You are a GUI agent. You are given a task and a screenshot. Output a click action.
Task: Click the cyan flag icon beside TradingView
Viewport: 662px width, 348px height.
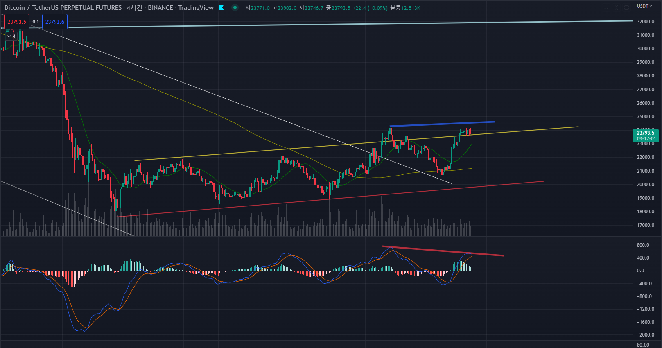(221, 7)
